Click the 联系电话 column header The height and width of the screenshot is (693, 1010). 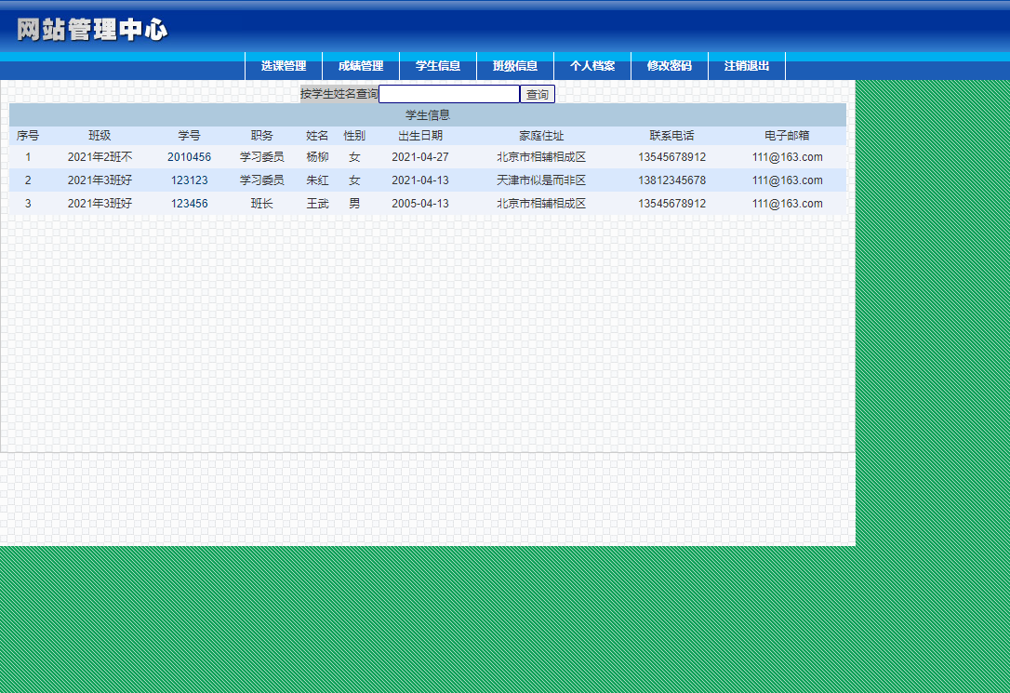(673, 136)
